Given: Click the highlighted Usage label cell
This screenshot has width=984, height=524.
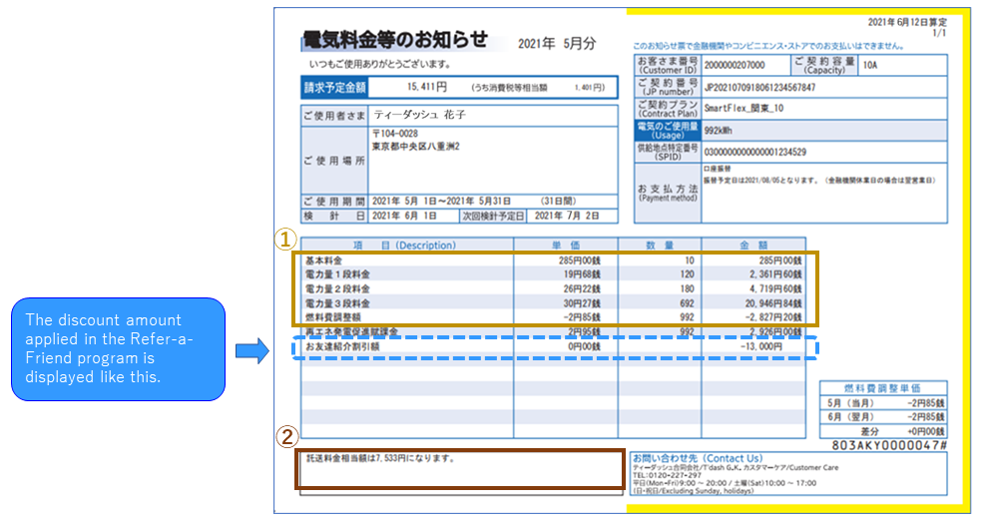Looking at the screenshot, I should pos(667,130).
